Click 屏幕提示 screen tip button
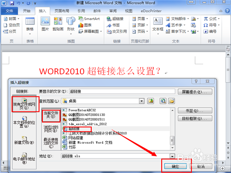 (195, 92)
